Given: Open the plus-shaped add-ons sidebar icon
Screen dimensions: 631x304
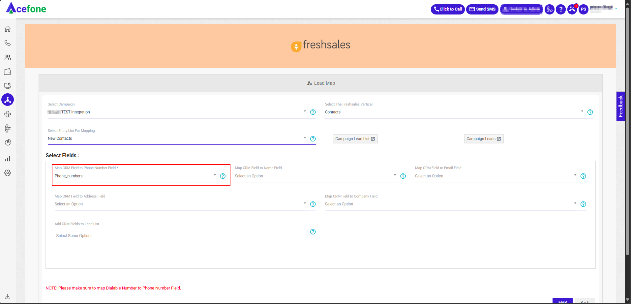Looking at the screenshot, I should (8, 114).
